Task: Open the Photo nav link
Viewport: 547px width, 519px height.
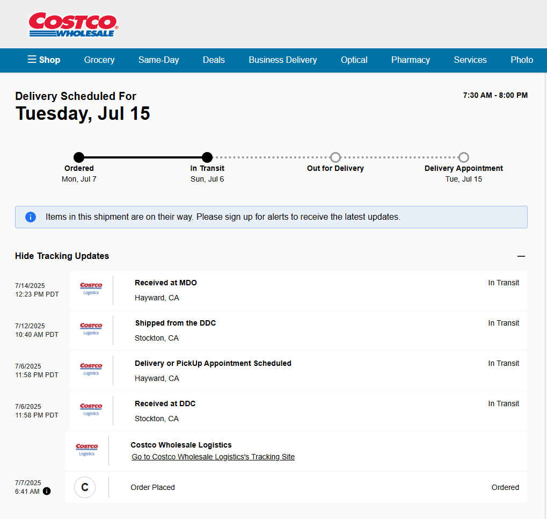Action: [x=522, y=60]
